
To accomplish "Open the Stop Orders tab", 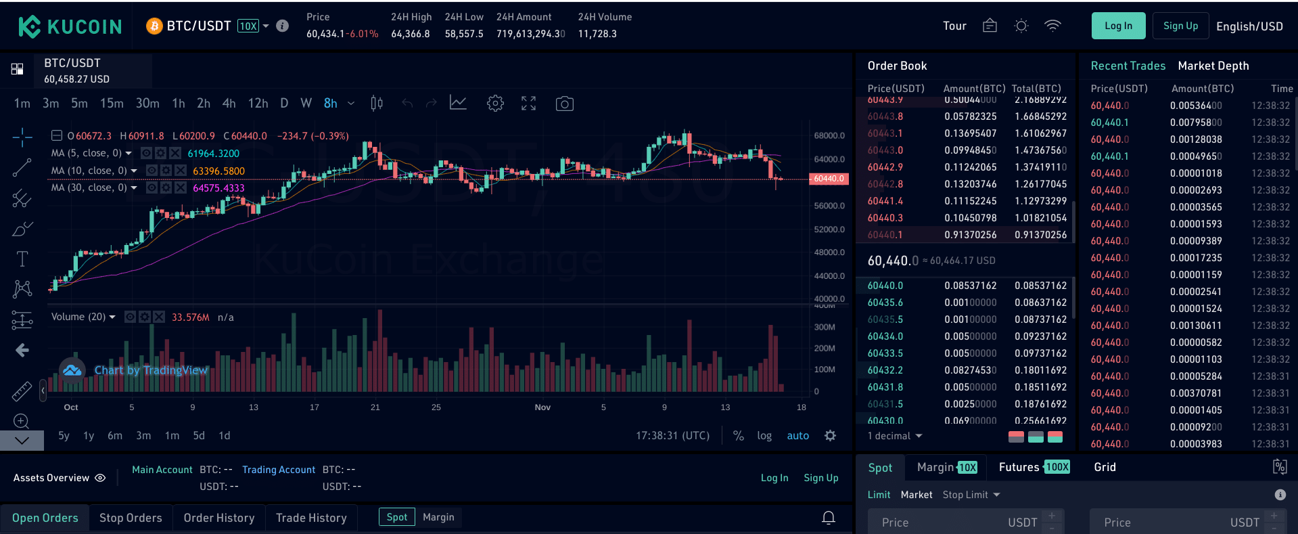I will [x=131, y=518].
